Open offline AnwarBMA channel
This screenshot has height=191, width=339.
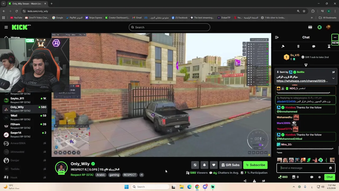click(25, 143)
